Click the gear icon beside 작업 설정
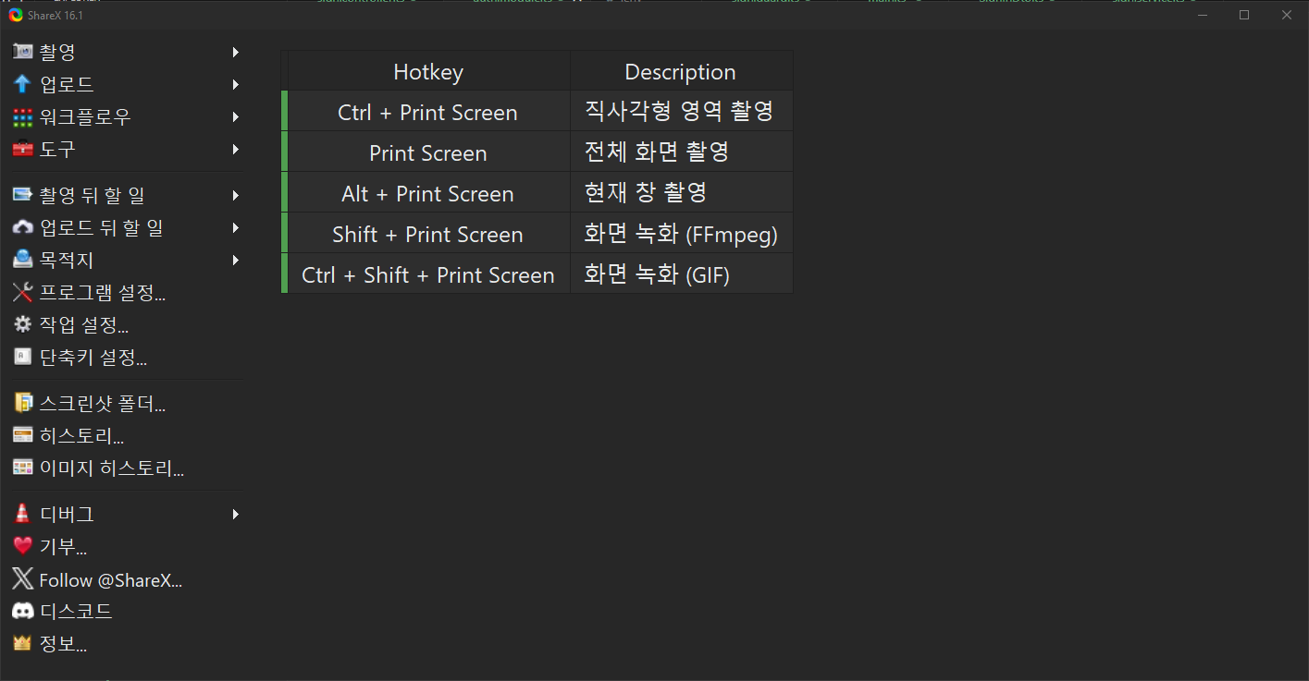This screenshot has height=681, width=1309. (23, 324)
